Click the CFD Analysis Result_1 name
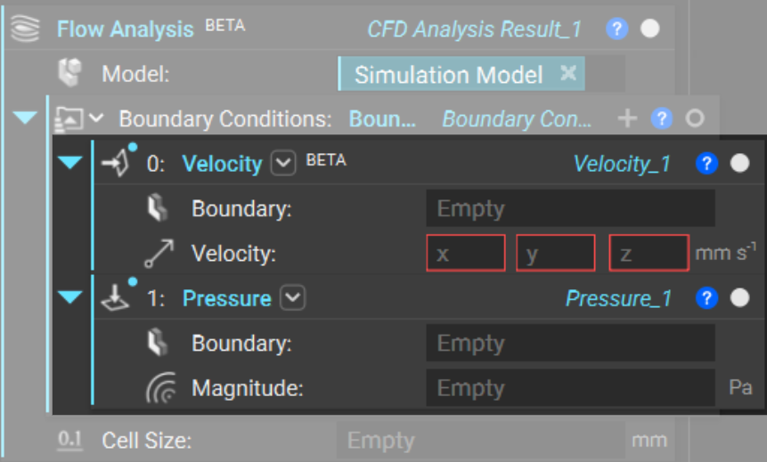The image size is (767, 462). pos(474,29)
